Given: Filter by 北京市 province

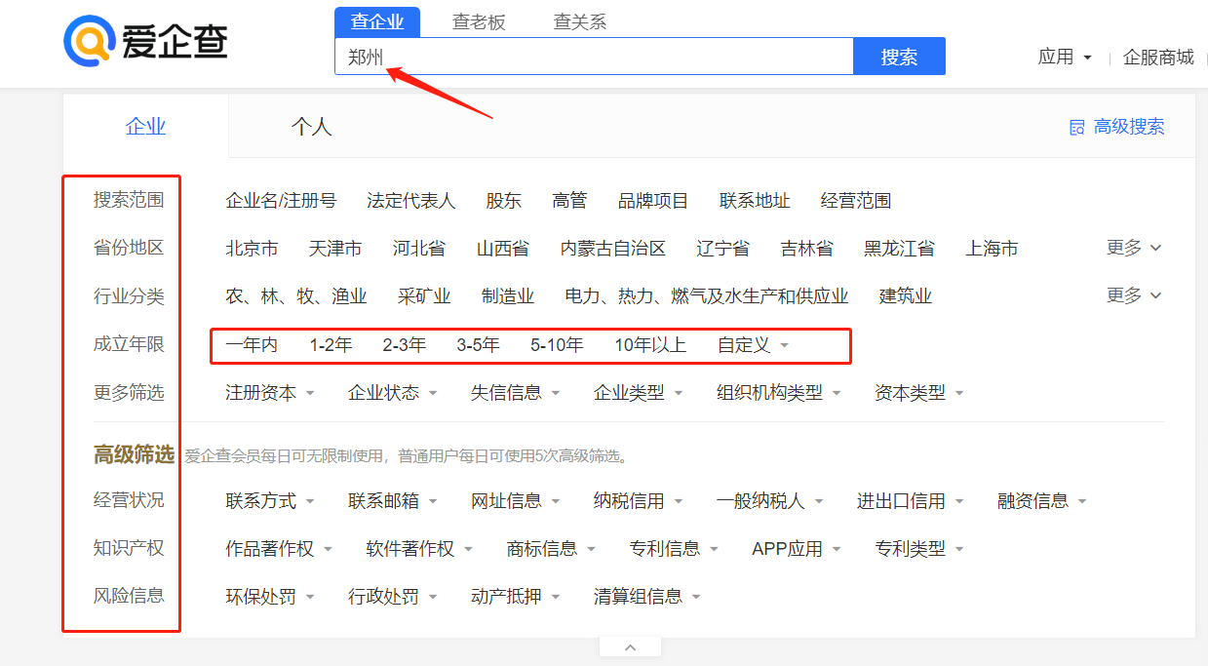Looking at the screenshot, I should point(252,249).
